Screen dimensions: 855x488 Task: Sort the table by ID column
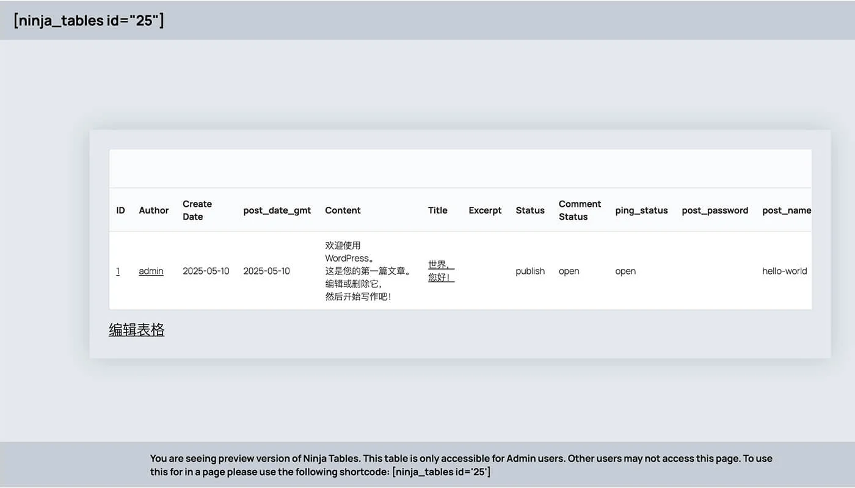coord(120,210)
